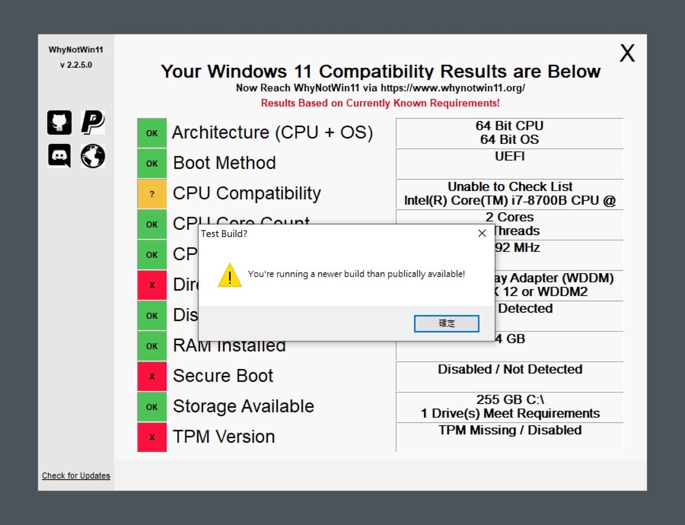Close the WhyNotWin11 window with X
The height and width of the screenshot is (525, 685).
627,53
